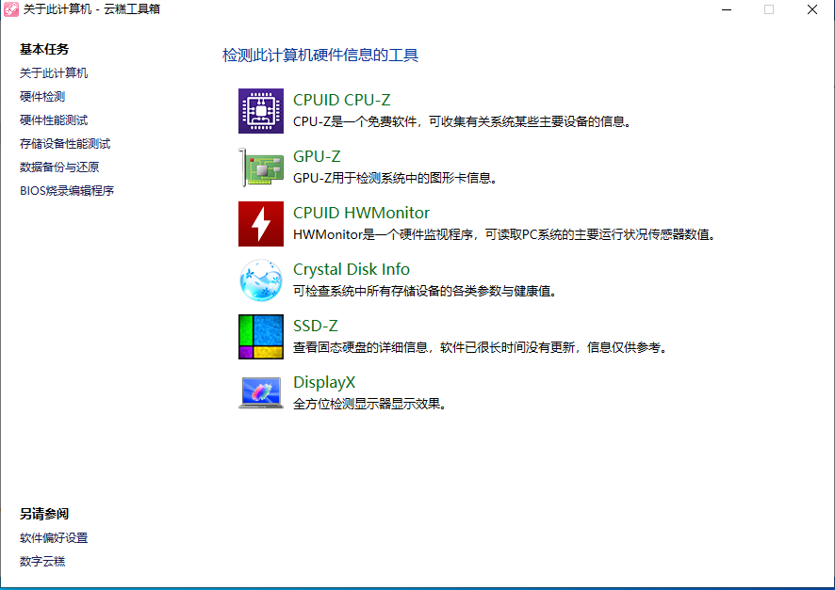
Task: Click the CPUID CPU-Z chip icon
Action: coord(261,111)
